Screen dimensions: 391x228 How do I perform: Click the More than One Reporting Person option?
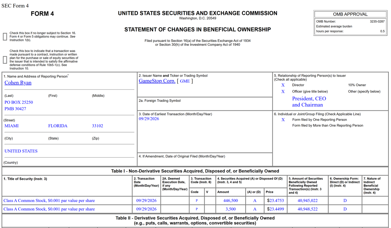click(327, 126)
